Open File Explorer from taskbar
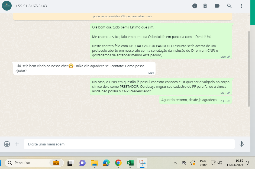 95,163
